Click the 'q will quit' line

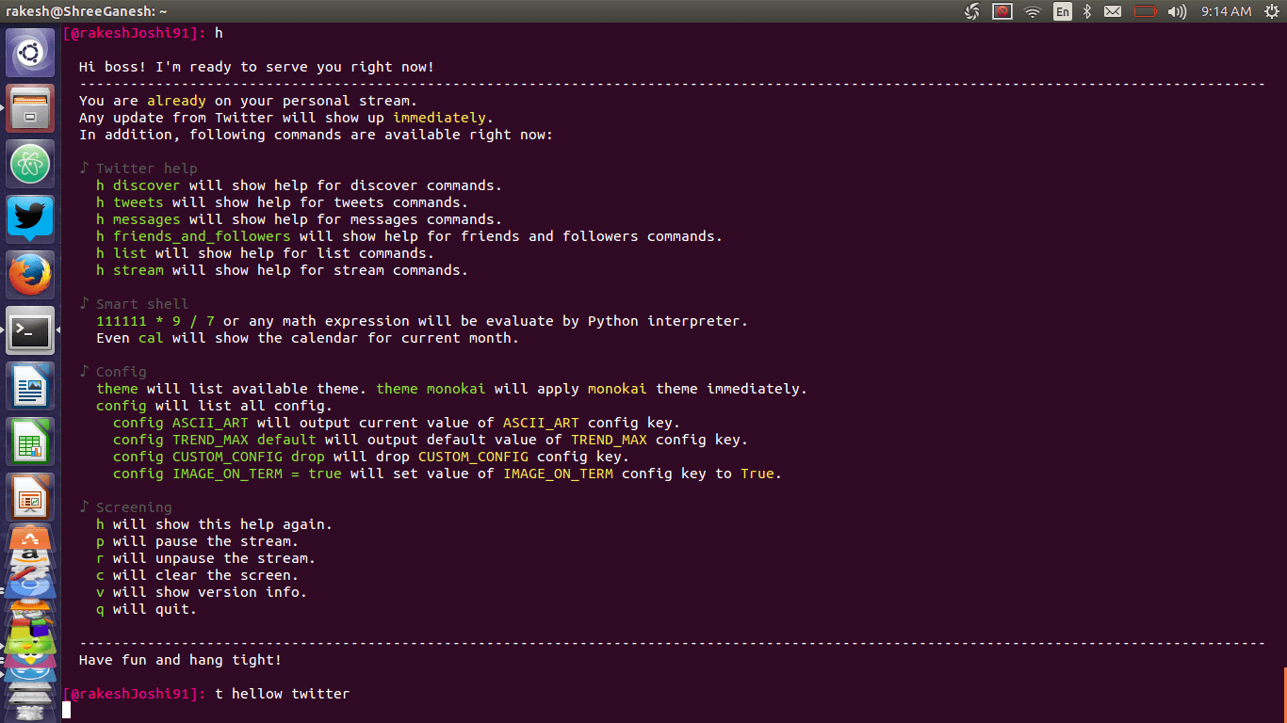pyautogui.click(x=147, y=609)
